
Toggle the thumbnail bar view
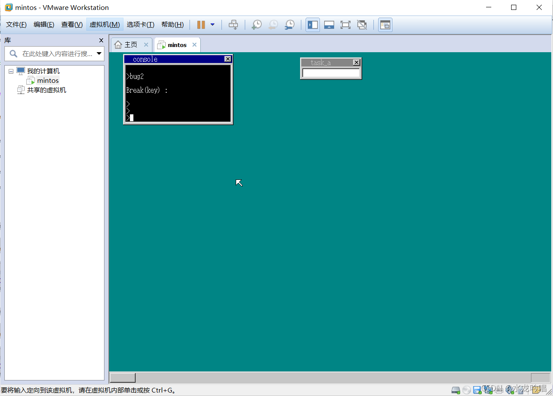329,25
